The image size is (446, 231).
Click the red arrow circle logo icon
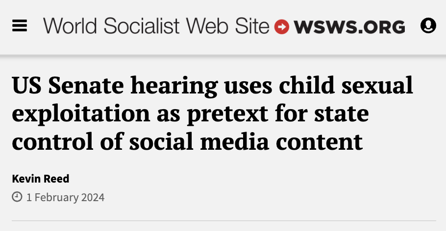click(x=282, y=26)
